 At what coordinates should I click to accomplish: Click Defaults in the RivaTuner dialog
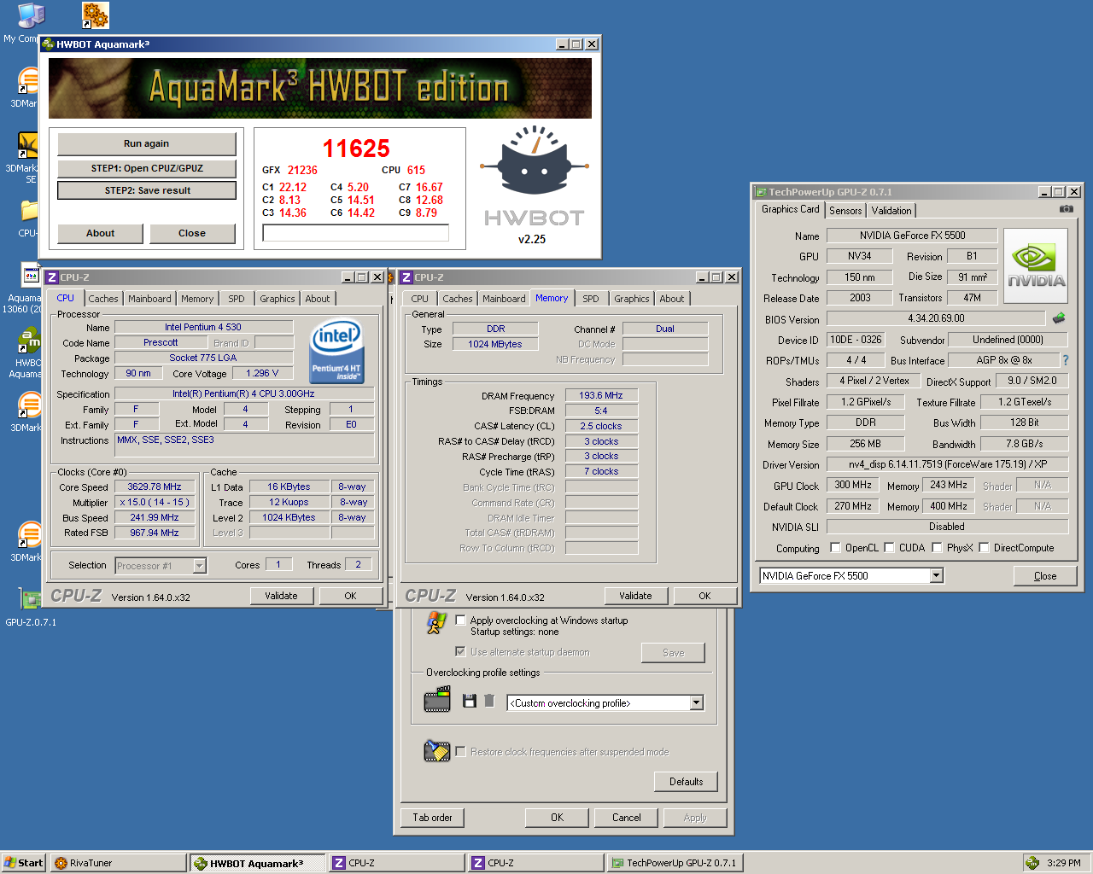[686, 782]
